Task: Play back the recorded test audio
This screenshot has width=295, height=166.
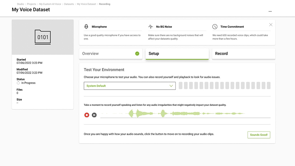Action: click(x=94, y=115)
